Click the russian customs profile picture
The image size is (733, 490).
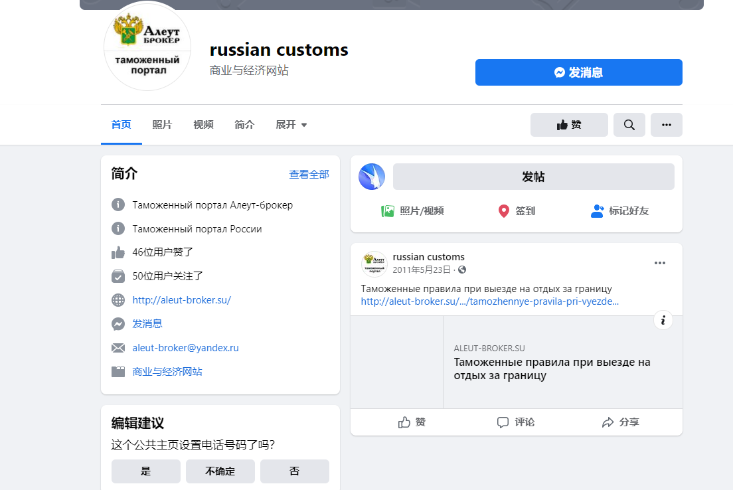tap(147, 46)
